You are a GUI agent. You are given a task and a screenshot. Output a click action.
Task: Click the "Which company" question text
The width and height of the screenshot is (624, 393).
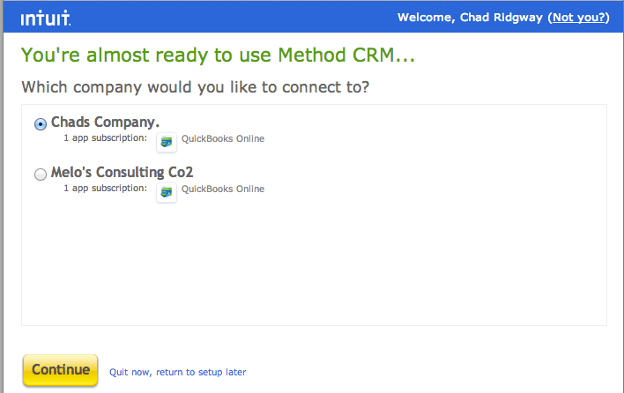pyautogui.click(x=195, y=88)
